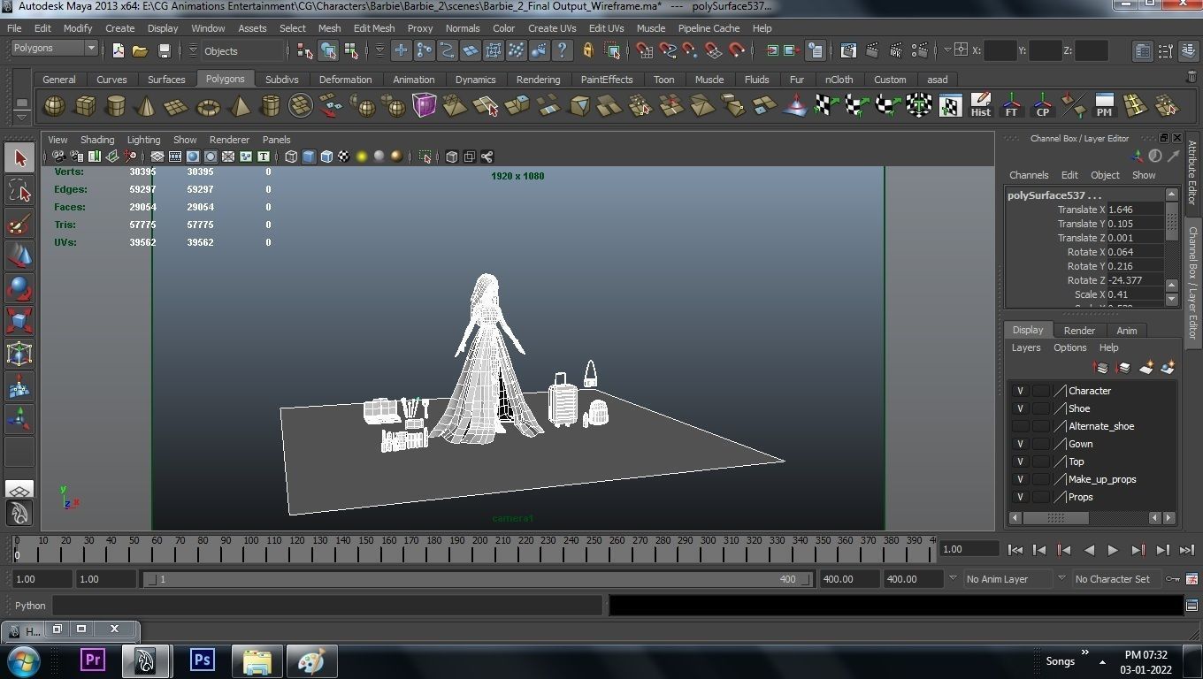Open Photoshop from the Windows taskbar
1203x679 pixels.
(203, 660)
